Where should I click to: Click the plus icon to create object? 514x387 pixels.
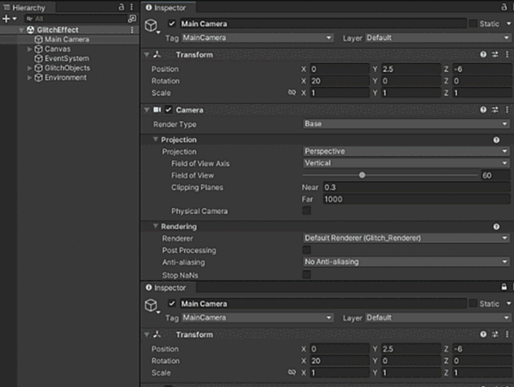point(6,18)
